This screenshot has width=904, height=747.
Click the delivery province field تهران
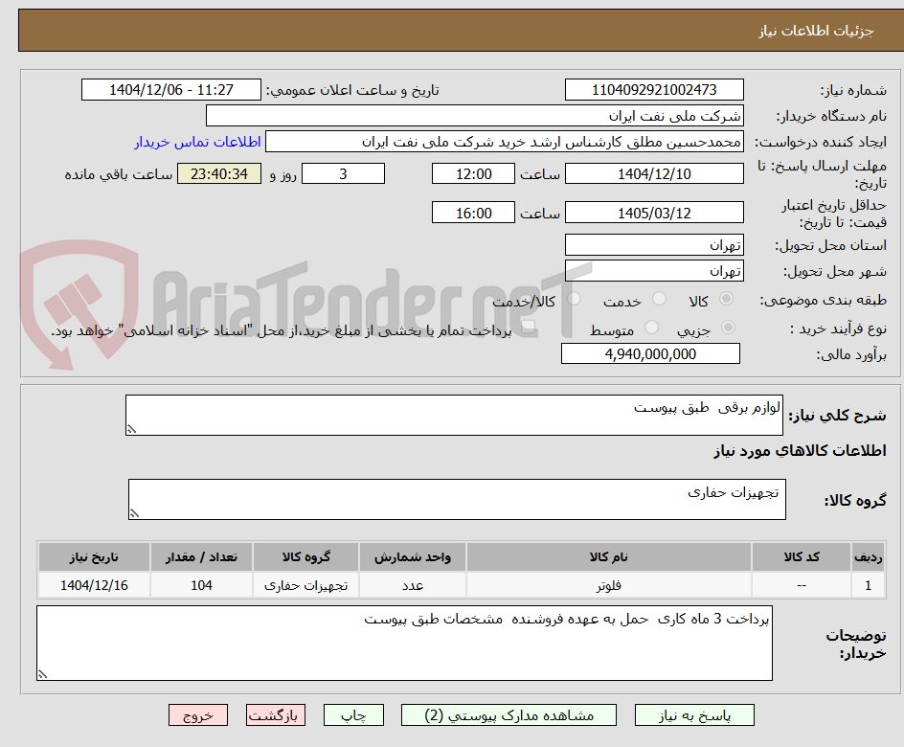coord(654,245)
